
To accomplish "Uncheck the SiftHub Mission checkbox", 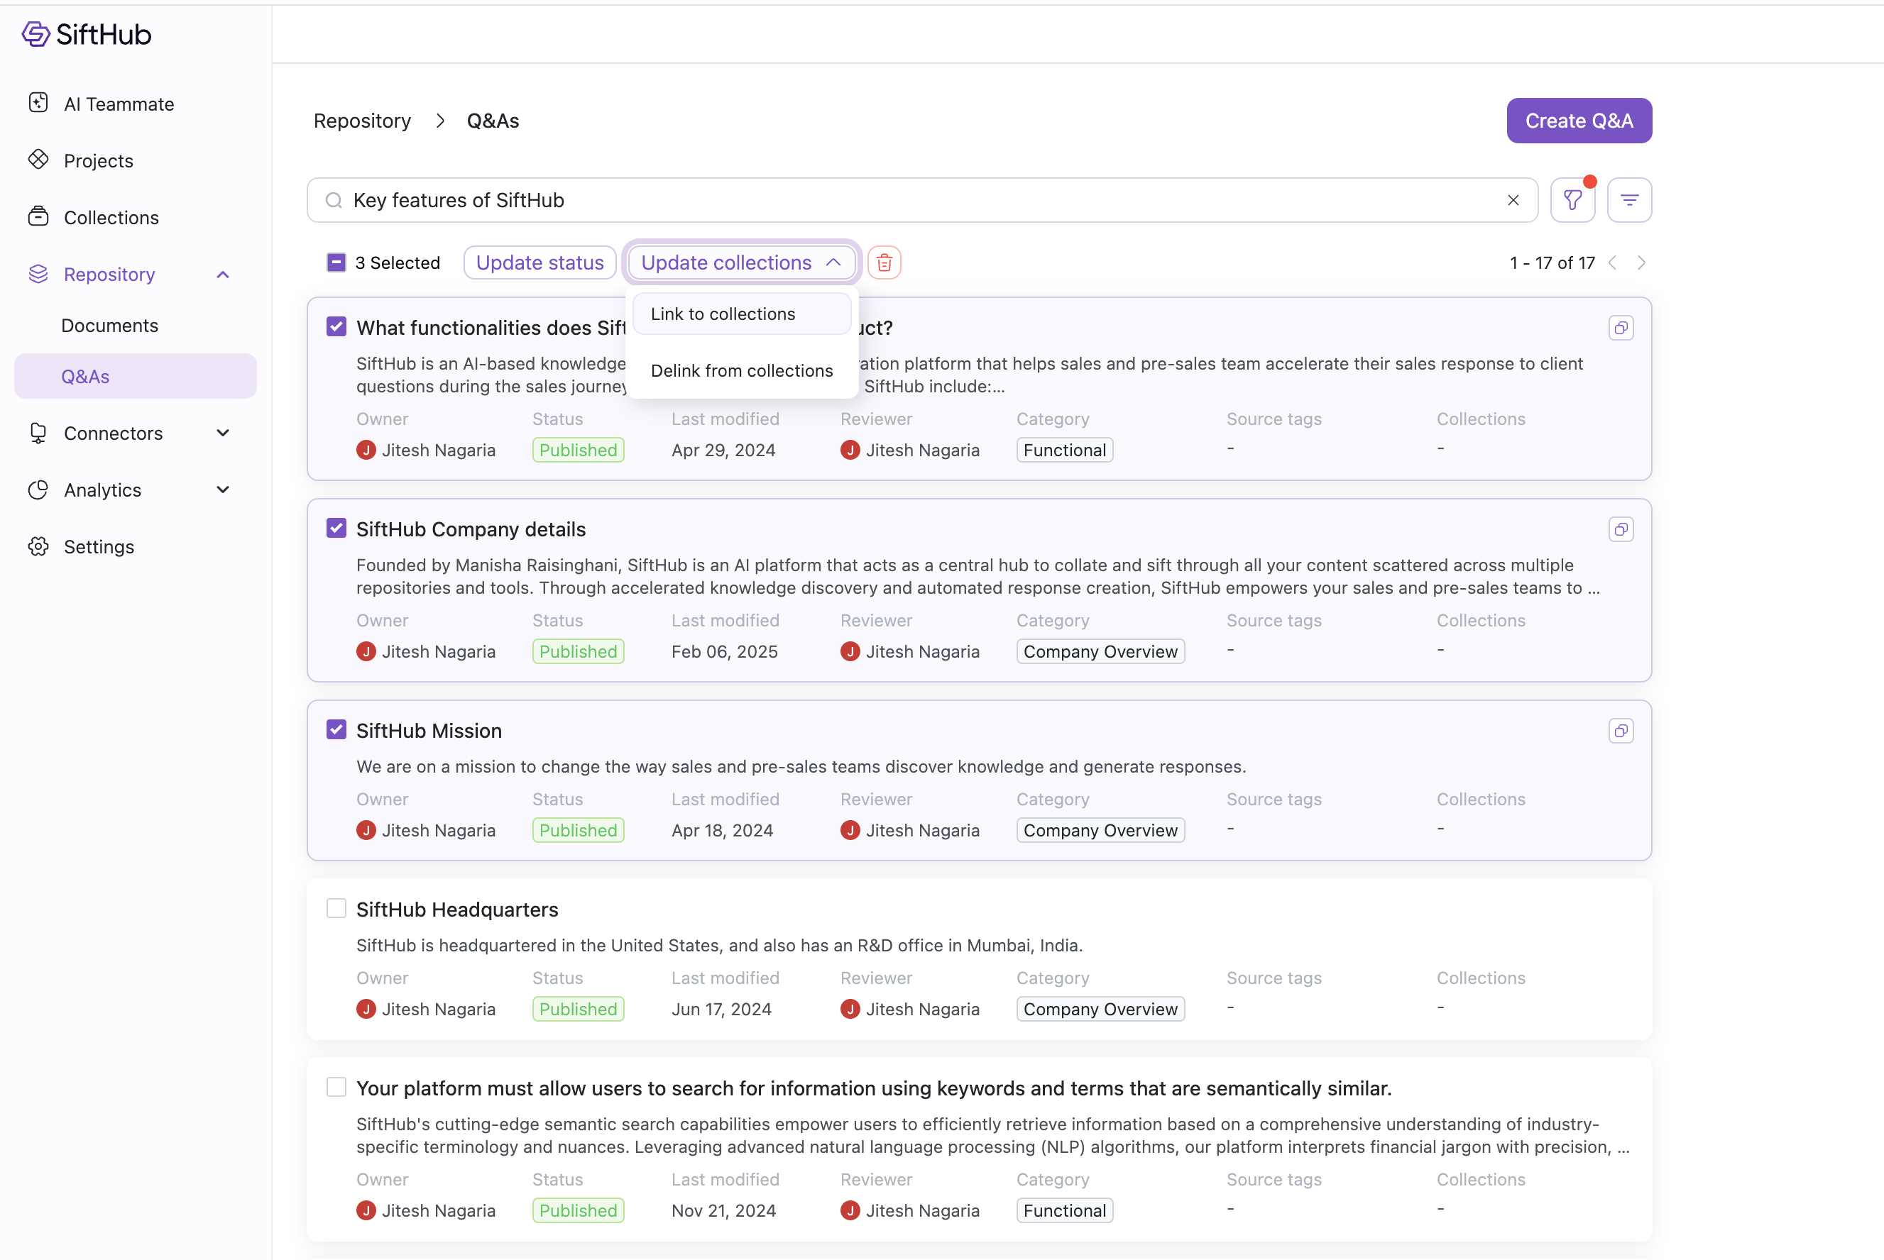I will (336, 729).
